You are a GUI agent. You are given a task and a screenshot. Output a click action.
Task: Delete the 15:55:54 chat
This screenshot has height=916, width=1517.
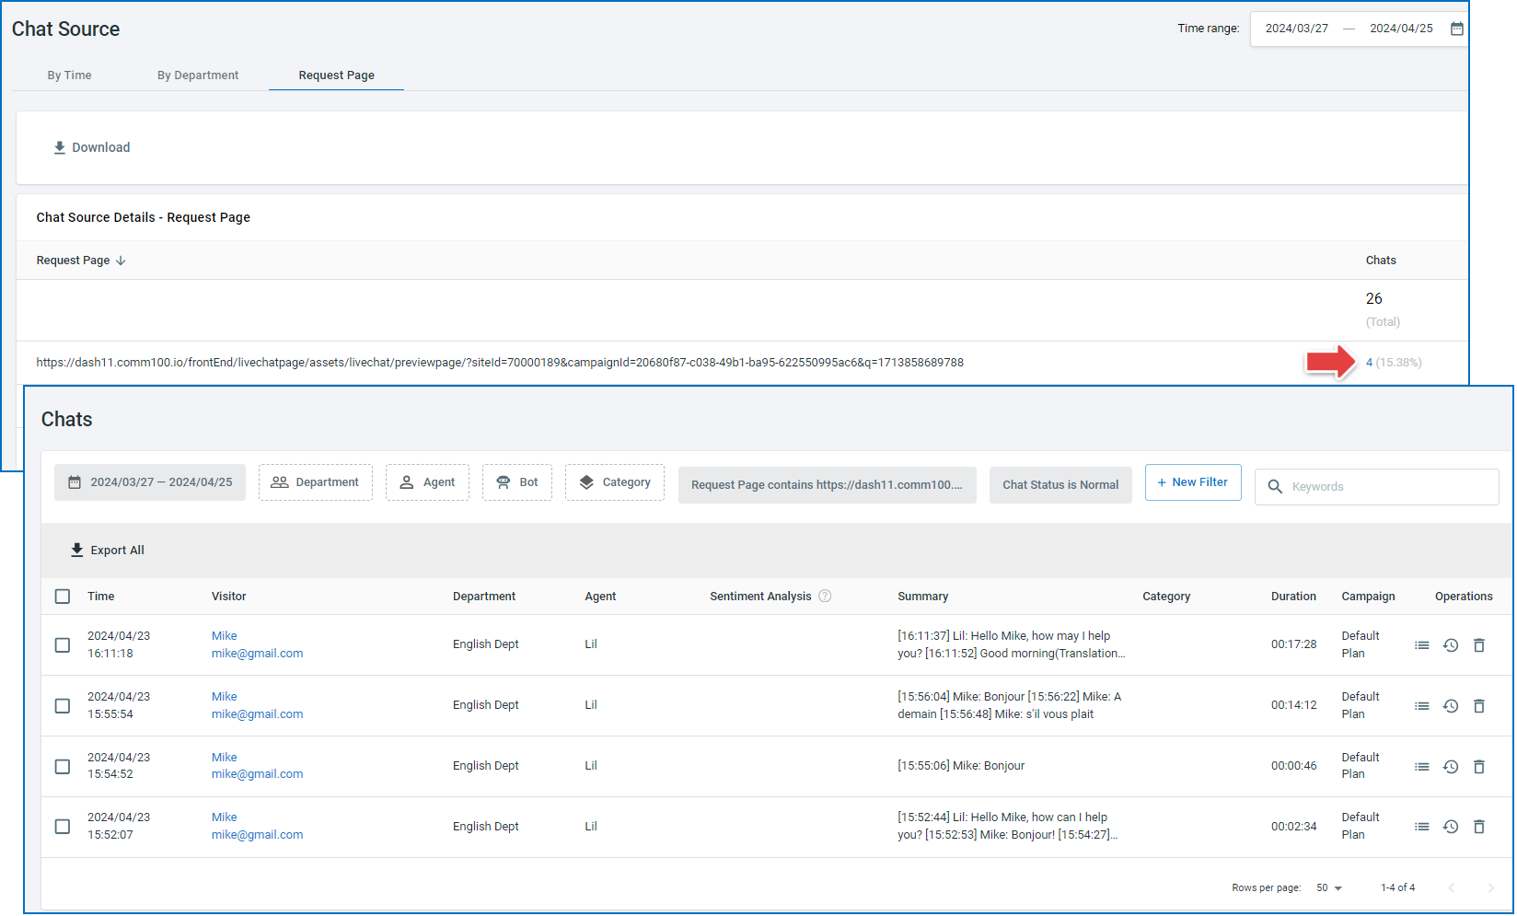(1479, 706)
